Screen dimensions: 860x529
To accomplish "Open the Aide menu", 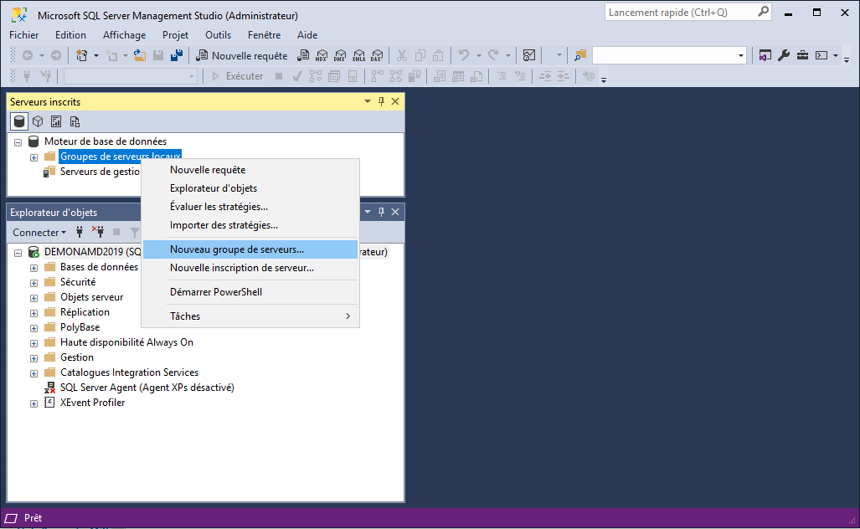I will pyautogui.click(x=307, y=35).
